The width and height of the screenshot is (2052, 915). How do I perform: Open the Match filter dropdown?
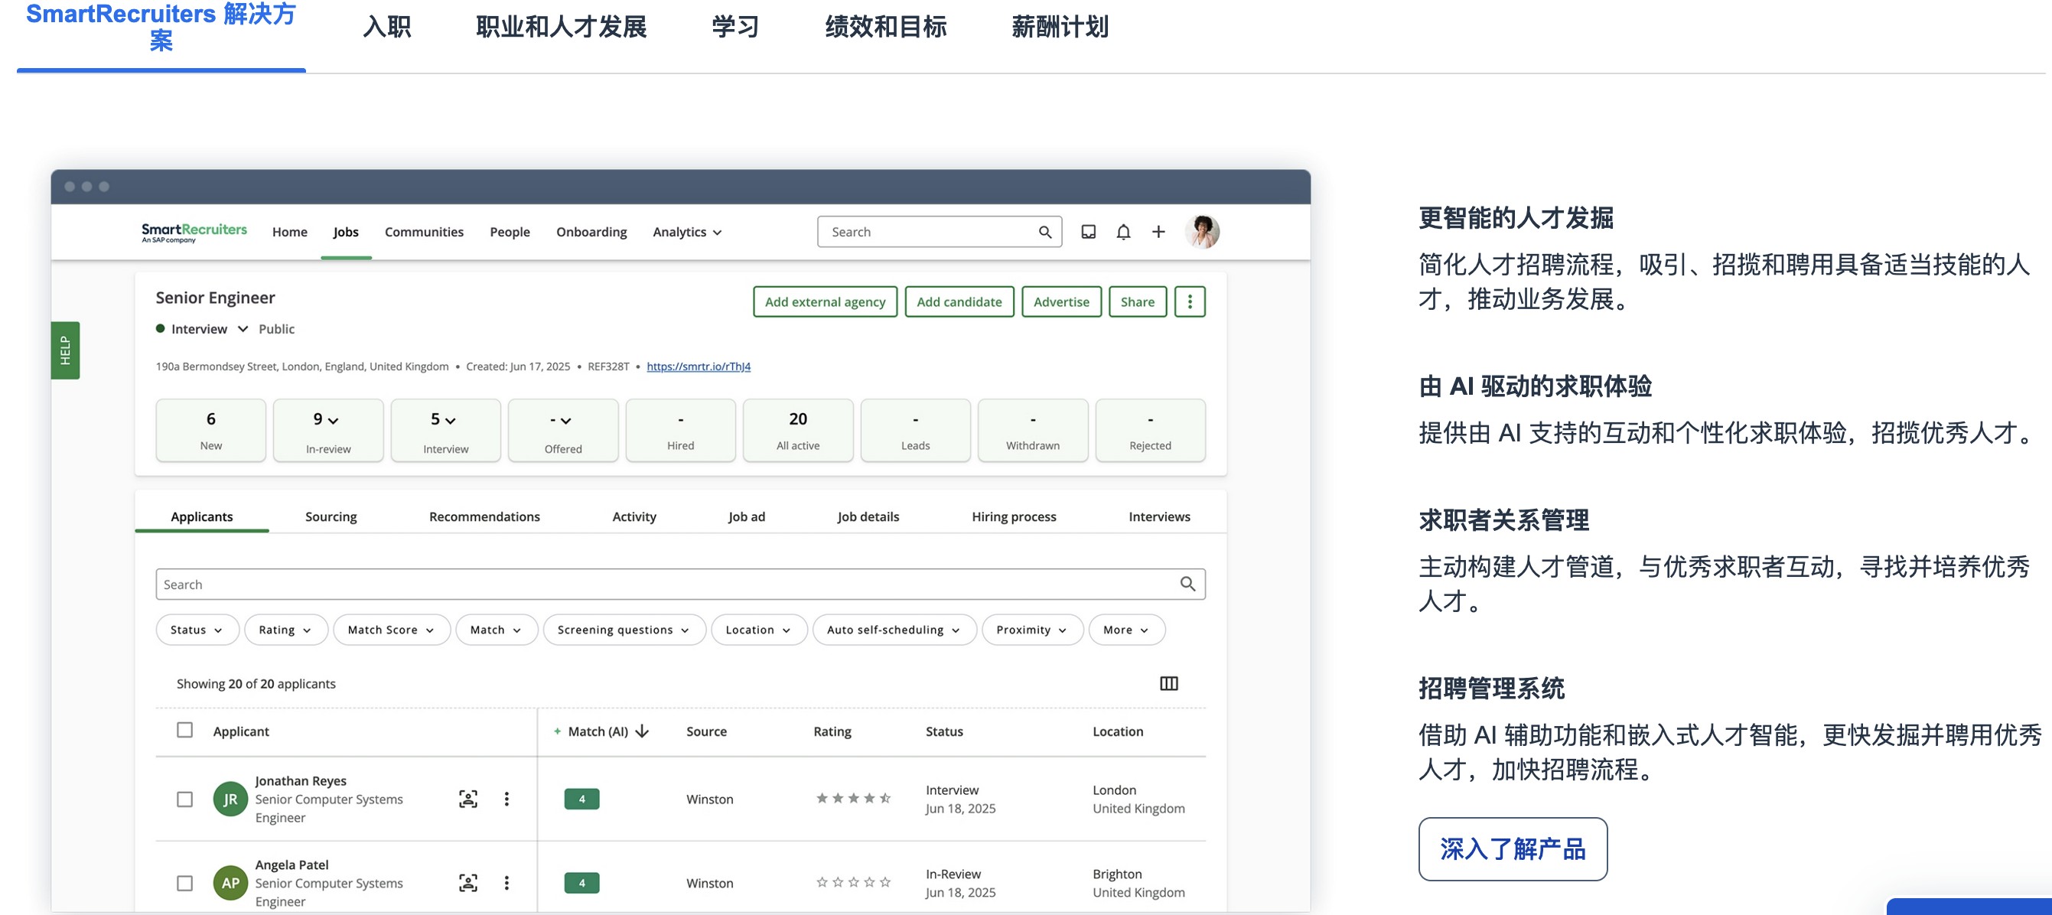(x=497, y=629)
